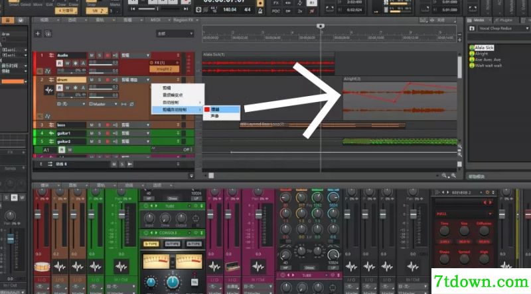Toggle input echo on the Audio track
Screen dimensions: 531x294
[x=115, y=55]
